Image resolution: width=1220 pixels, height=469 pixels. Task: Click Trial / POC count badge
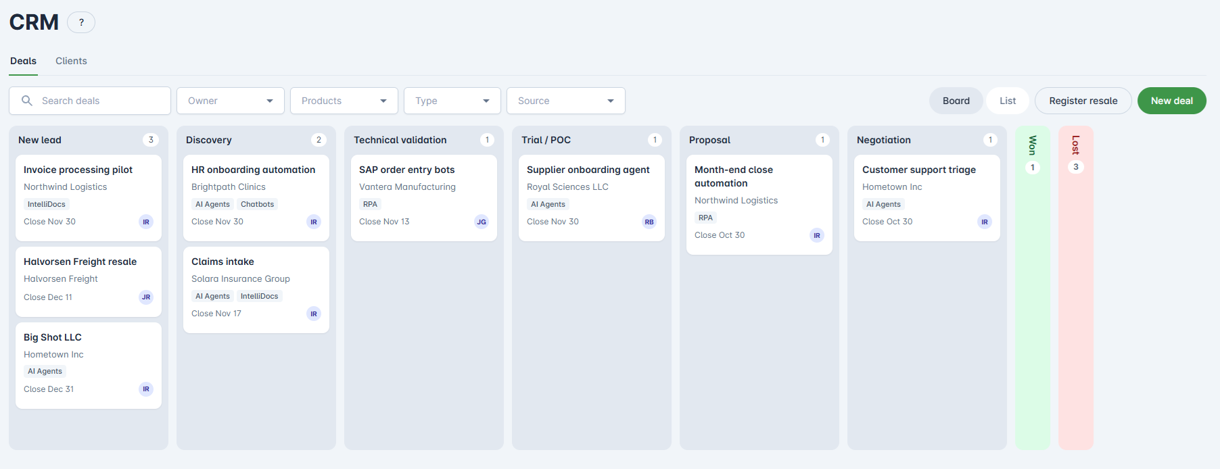click(x=655, y=140)
